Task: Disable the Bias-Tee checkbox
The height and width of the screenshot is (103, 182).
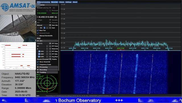Action: pos(38,31)
